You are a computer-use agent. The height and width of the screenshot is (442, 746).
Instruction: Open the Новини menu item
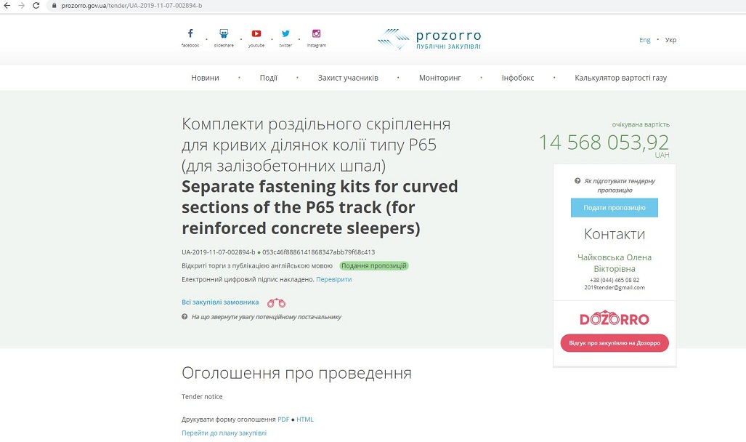tap(205, 78)
